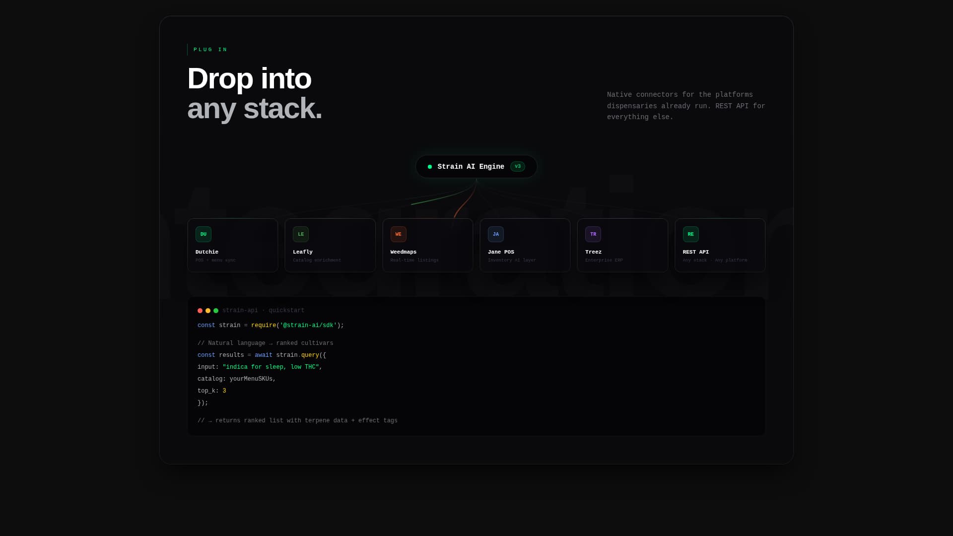Toggle the green status dot on Strain AI Engine
The image size is (953, 536).
pos(430,167)
